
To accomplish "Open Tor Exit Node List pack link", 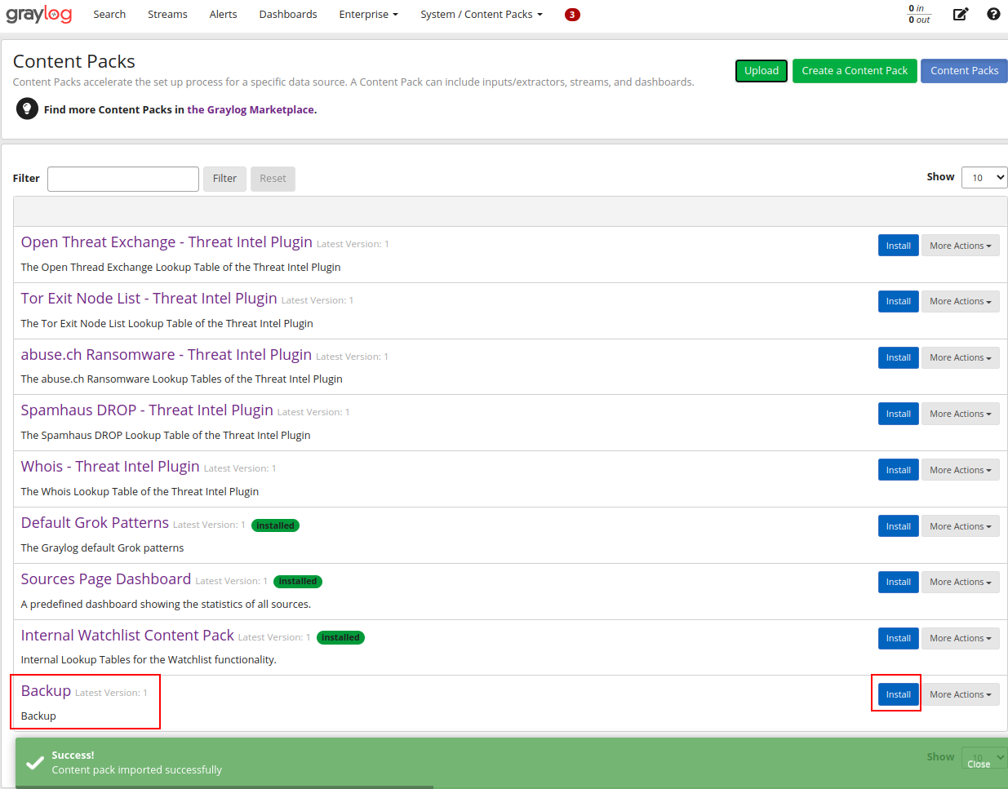I will pos(149,299).
